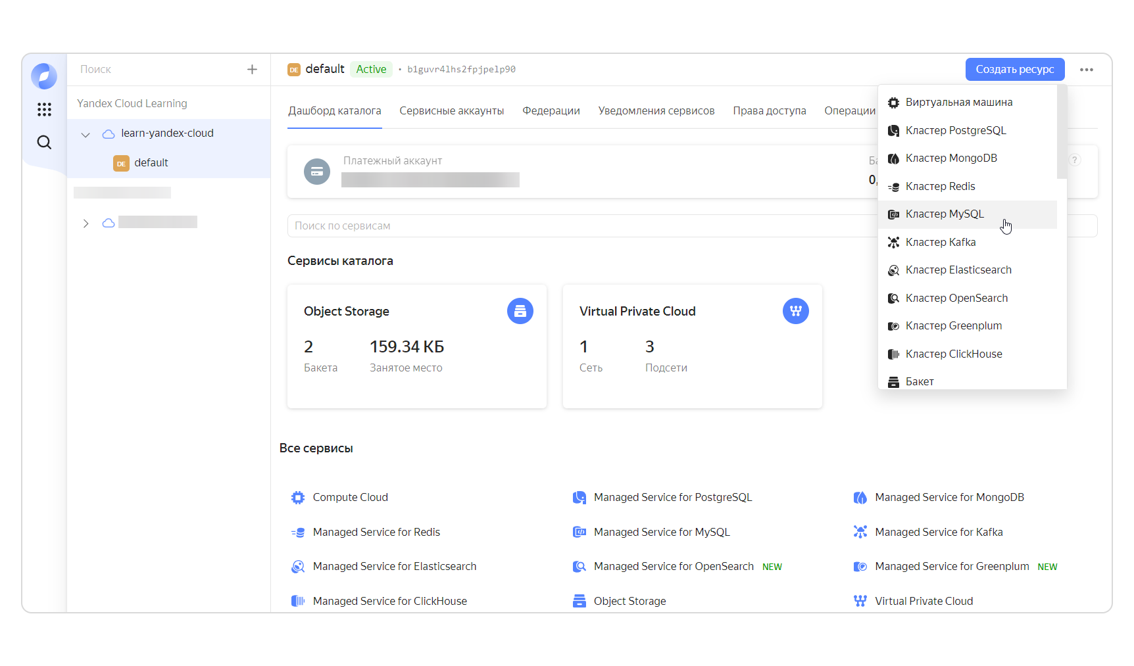The image size is (1134, 666).
Task: Click the Managed Service for OpenSearch icon
Action: click(579, 567)
